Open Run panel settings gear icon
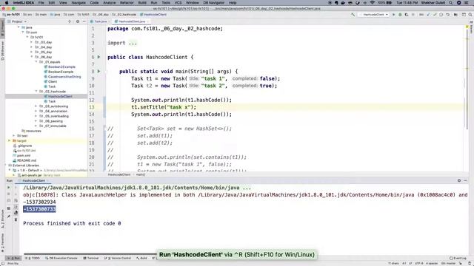 [x=459, y=180]
